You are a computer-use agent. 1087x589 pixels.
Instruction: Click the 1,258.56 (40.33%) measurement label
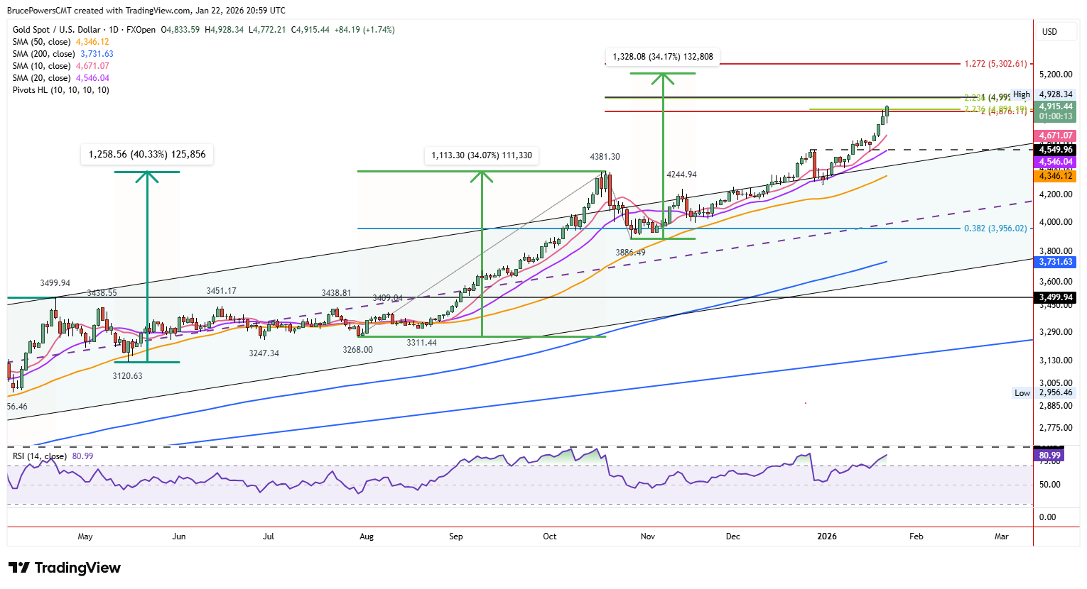[x=146, y=153]
